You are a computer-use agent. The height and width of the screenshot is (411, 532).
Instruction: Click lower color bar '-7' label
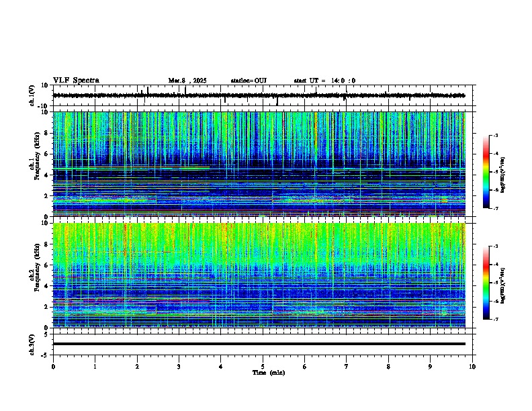click(x=495, y=319)
